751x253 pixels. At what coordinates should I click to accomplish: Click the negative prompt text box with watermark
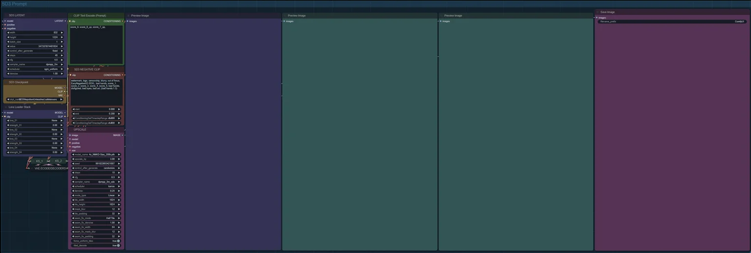tap(96, 92)
